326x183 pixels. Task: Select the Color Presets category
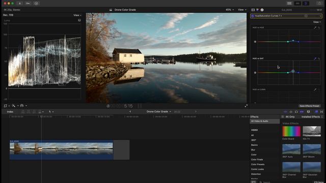point(258,164)
